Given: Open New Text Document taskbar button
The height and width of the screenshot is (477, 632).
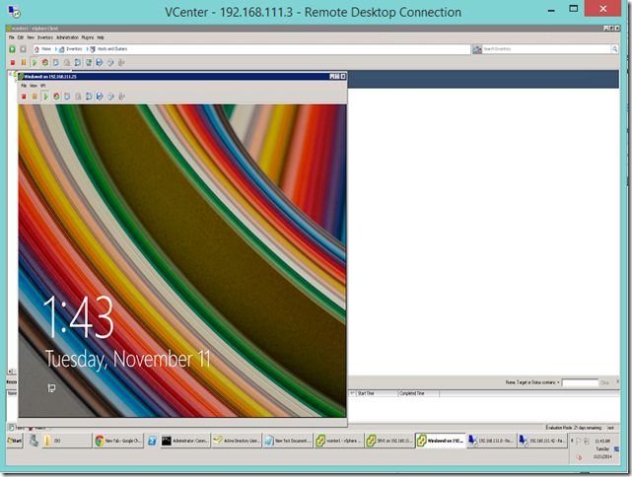Looking at the screenshot, I should click(288, 441).
